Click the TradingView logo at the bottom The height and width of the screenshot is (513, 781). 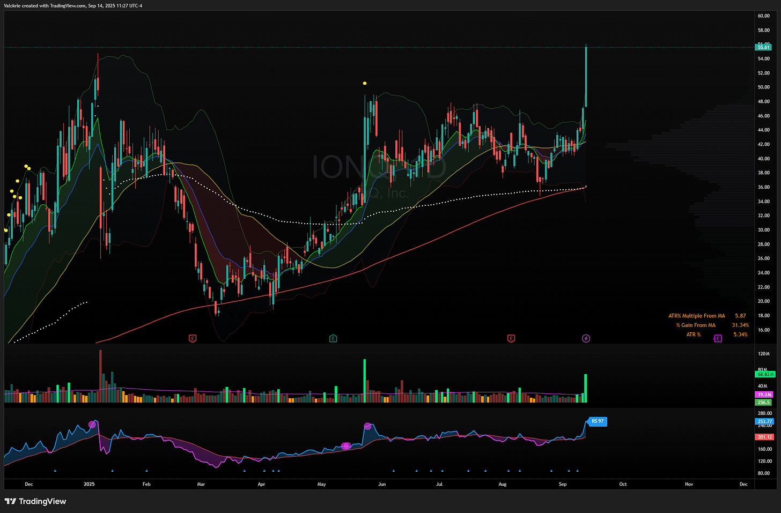(35, 501)
